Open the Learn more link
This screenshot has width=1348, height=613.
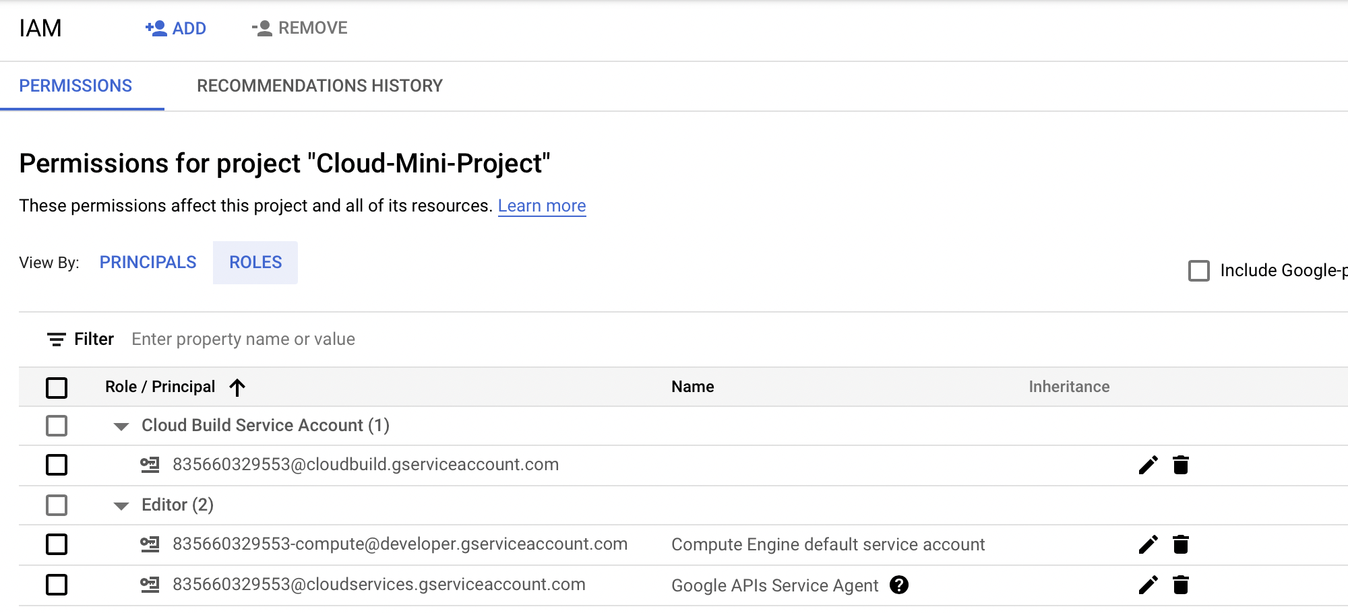click(x=542, y=205)
